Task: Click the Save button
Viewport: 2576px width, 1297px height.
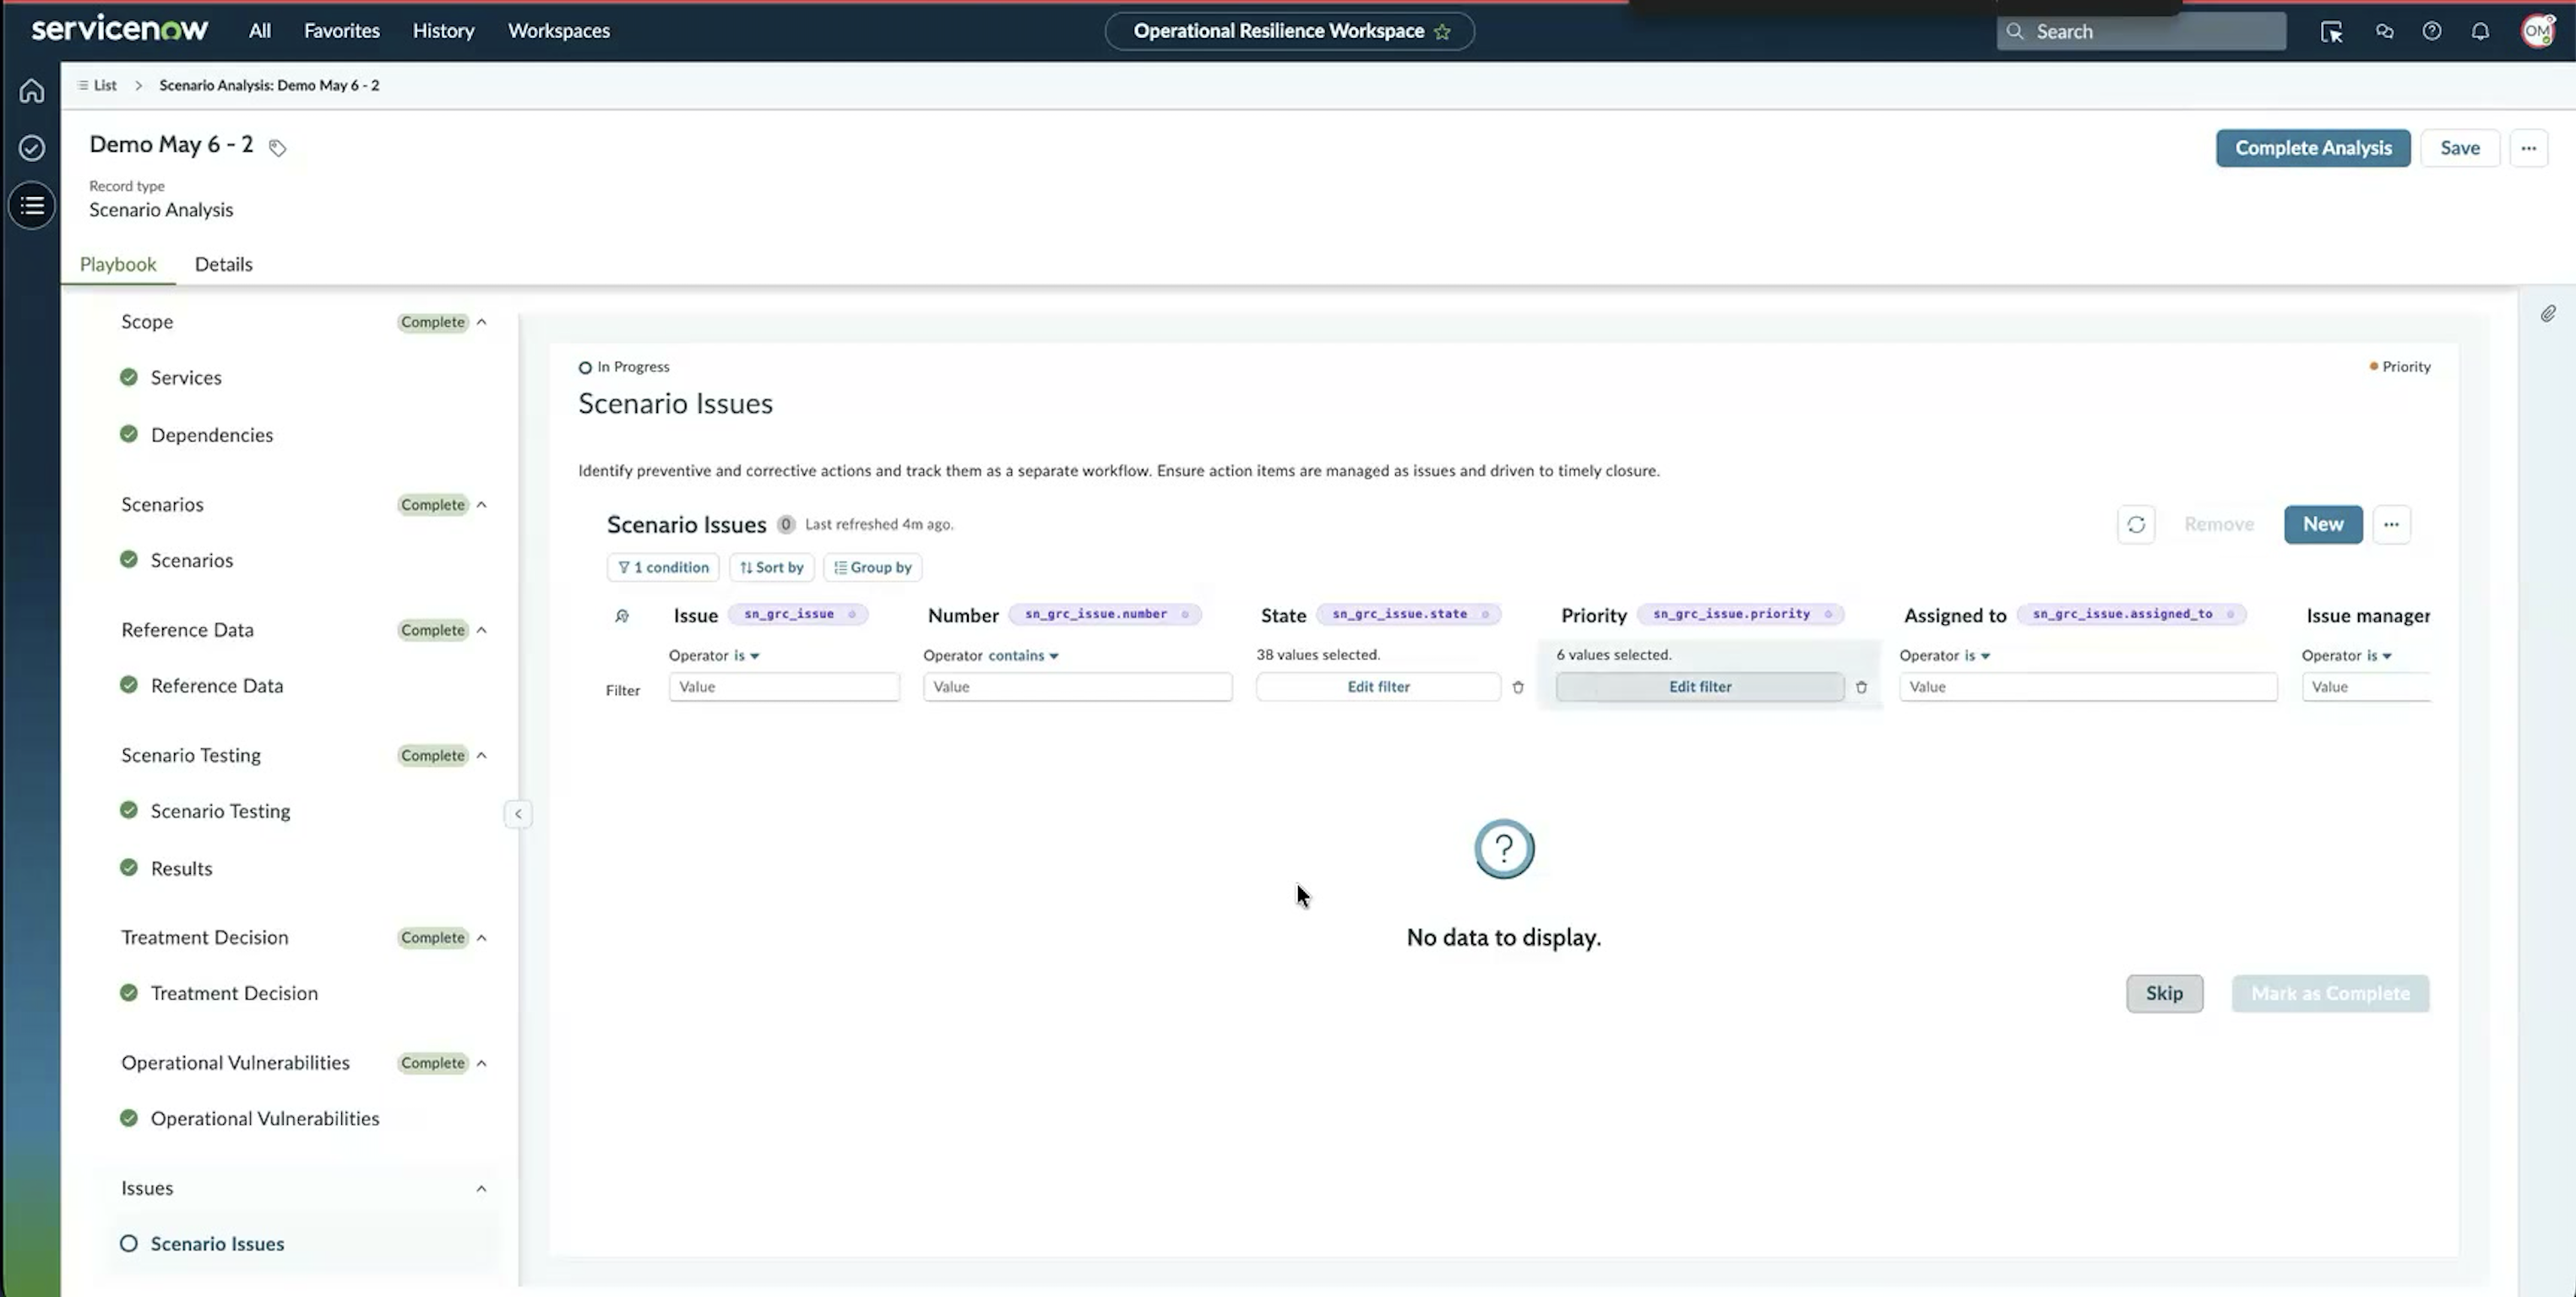Action: (2460, 148)
